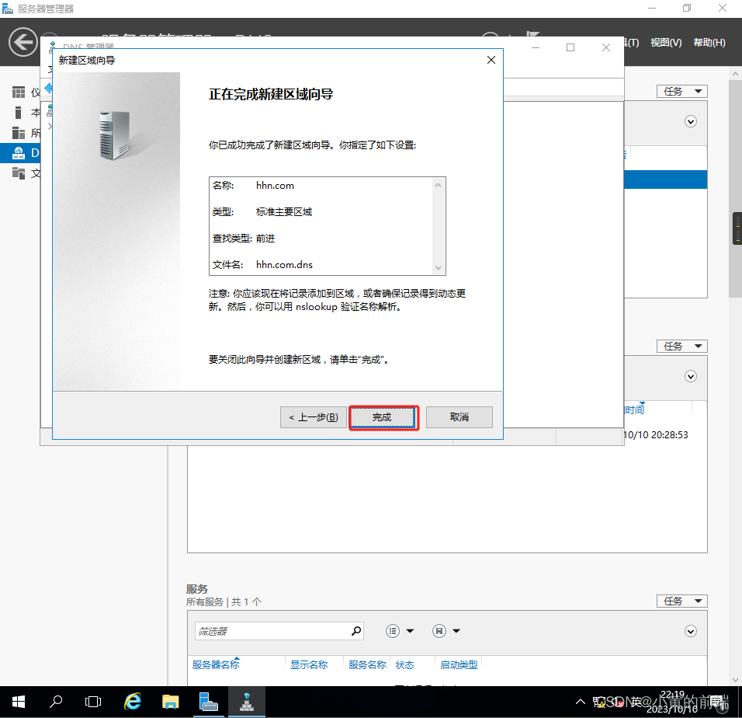Screen dimensions: 742x718
Task: Select the all servers icon in sidebar
Action: pos(19,133)
